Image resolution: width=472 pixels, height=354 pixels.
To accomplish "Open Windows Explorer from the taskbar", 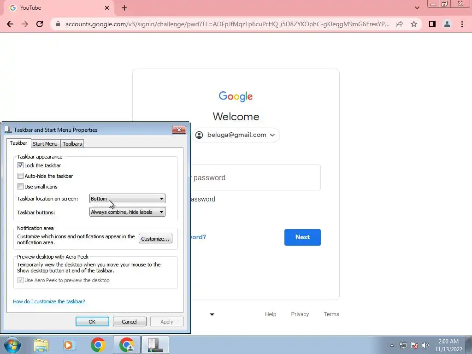I will pyautogui.click(x=41, y=345).
